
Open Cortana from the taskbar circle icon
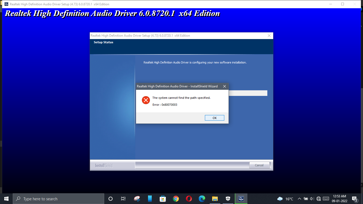tap(111, 199)
